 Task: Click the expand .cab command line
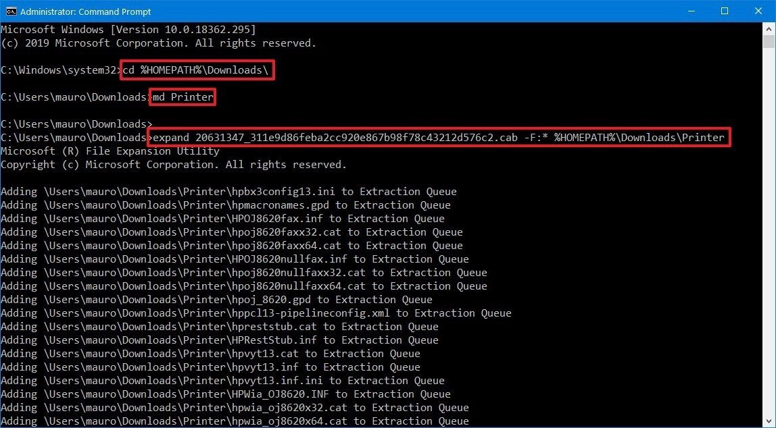(x=439, y=138)
